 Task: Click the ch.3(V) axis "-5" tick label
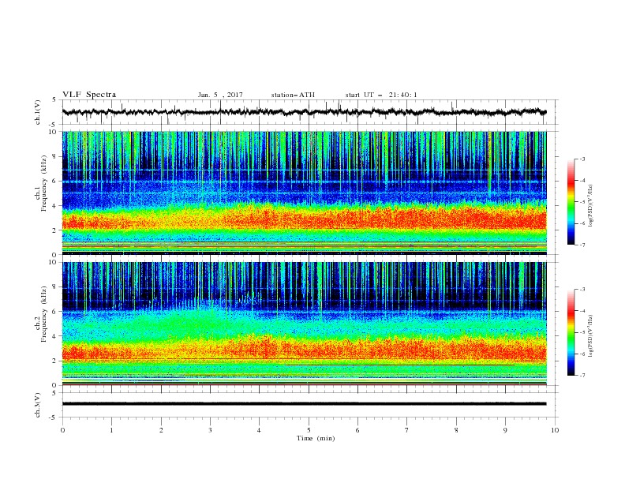[x=54, y=417]
